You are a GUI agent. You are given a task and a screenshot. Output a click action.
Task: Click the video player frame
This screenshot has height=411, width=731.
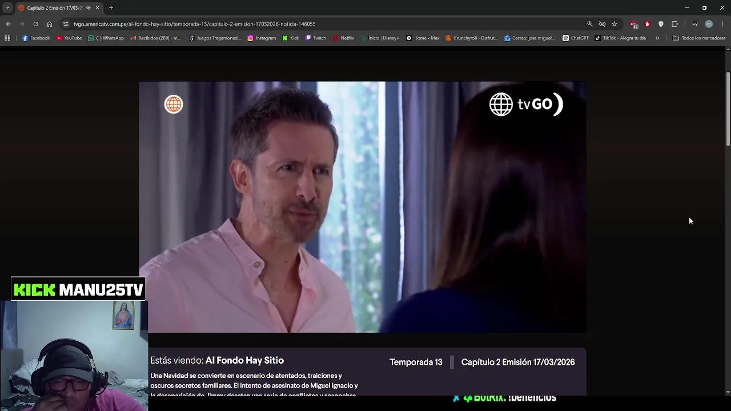coord(362,207)
